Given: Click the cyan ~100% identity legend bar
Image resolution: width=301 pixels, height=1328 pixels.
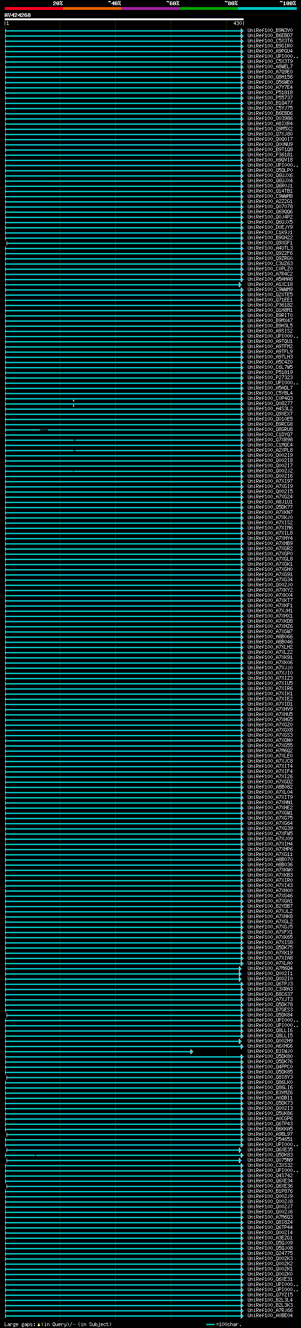Looking at the screenshot, I should click(x=267, y=8).
